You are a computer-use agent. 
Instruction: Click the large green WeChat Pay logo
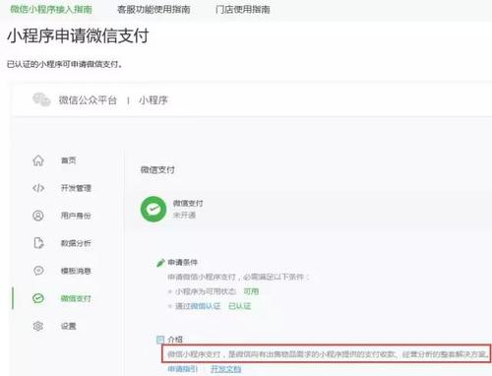pyautogui.click(x=154, y=209)
